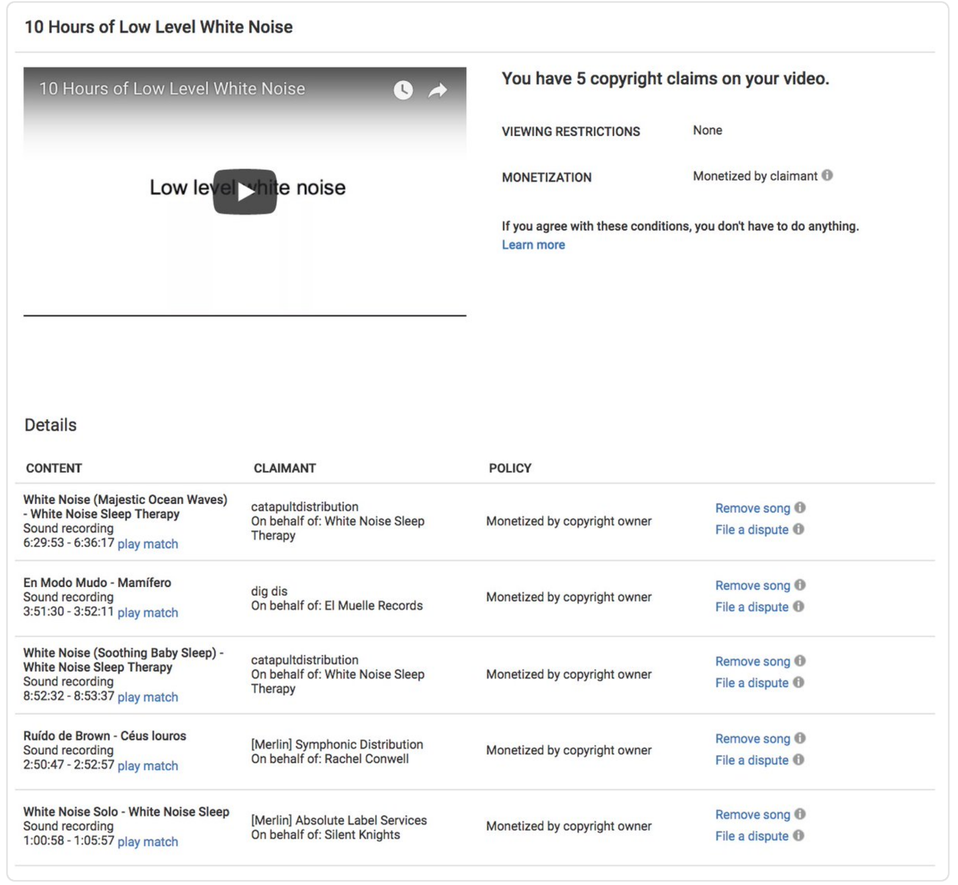Click the Share arrow icon on video
The image size is (958, 885).
pos(438,90)
